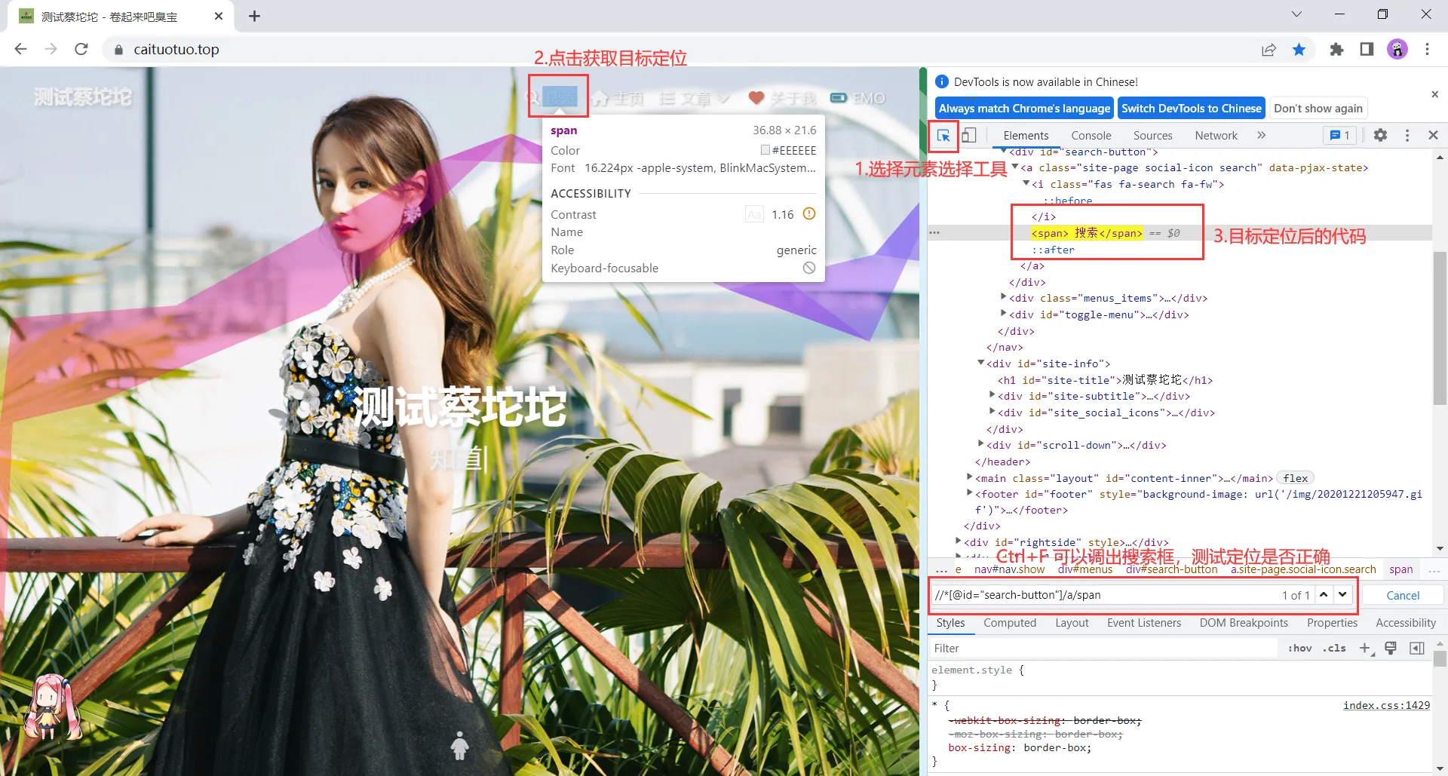Switch to the Network tab

point(1216,135)
